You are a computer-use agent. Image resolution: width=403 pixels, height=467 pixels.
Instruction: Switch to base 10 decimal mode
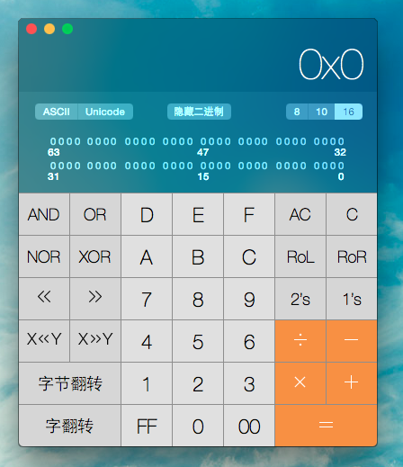pyautogui.click(x=321, y=112)
